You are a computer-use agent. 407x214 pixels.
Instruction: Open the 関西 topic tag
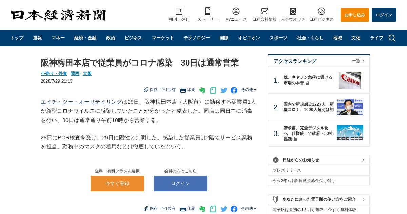point(75,73)
